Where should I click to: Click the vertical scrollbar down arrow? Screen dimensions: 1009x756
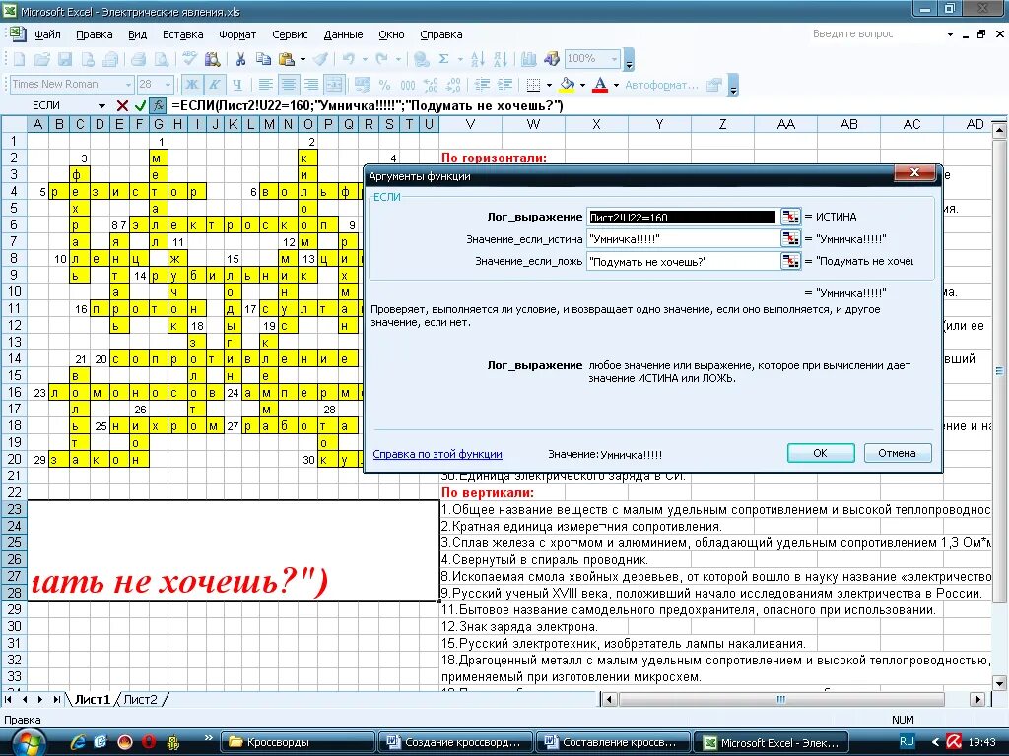pos(999,683)
